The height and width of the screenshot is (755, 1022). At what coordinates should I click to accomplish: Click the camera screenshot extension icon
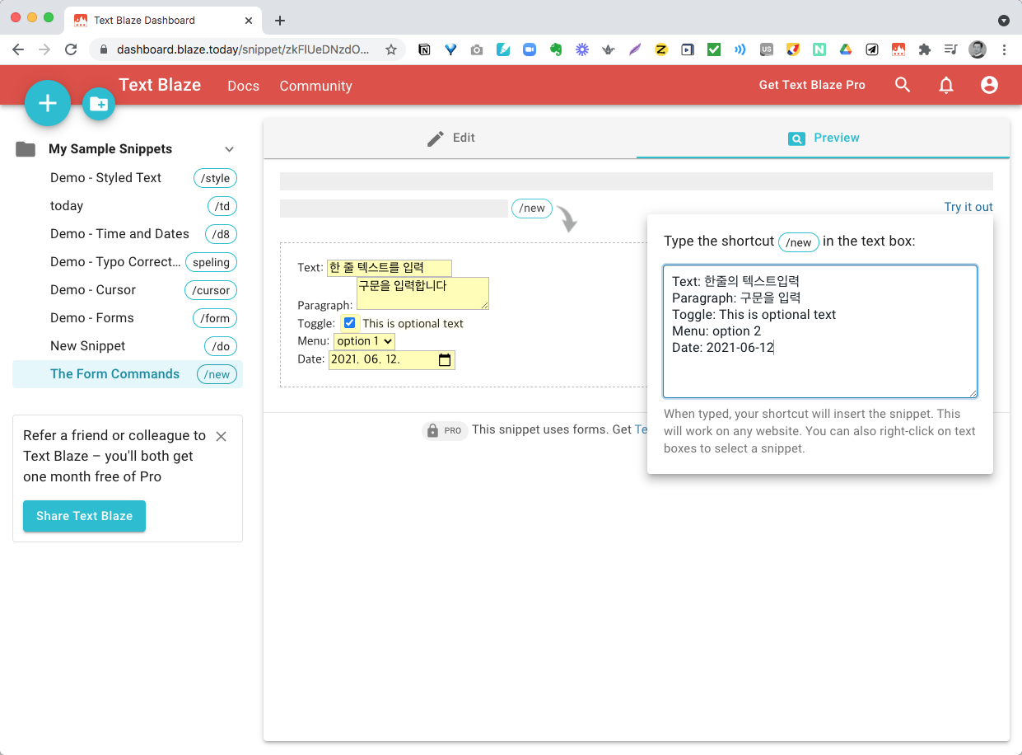(477, 49)
